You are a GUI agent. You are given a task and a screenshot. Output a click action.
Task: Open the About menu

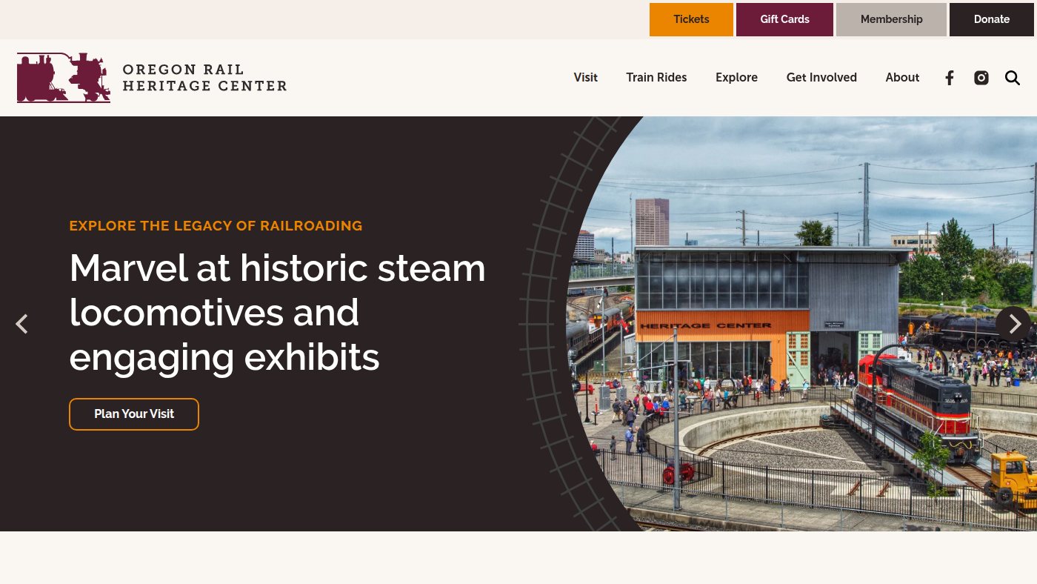(x=902, y=78)
